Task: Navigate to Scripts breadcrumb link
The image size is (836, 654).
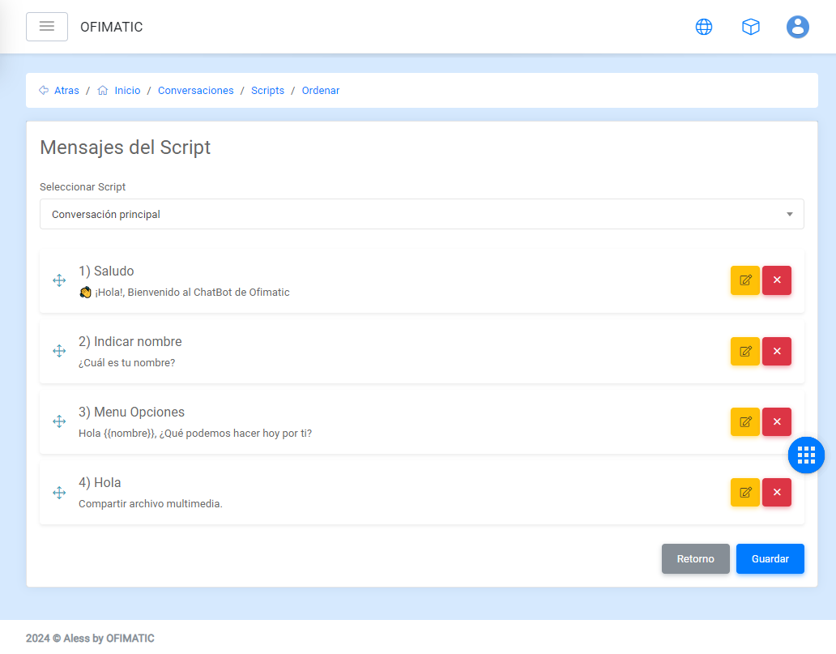Action: pyautogui.click(x=267, y=91)
